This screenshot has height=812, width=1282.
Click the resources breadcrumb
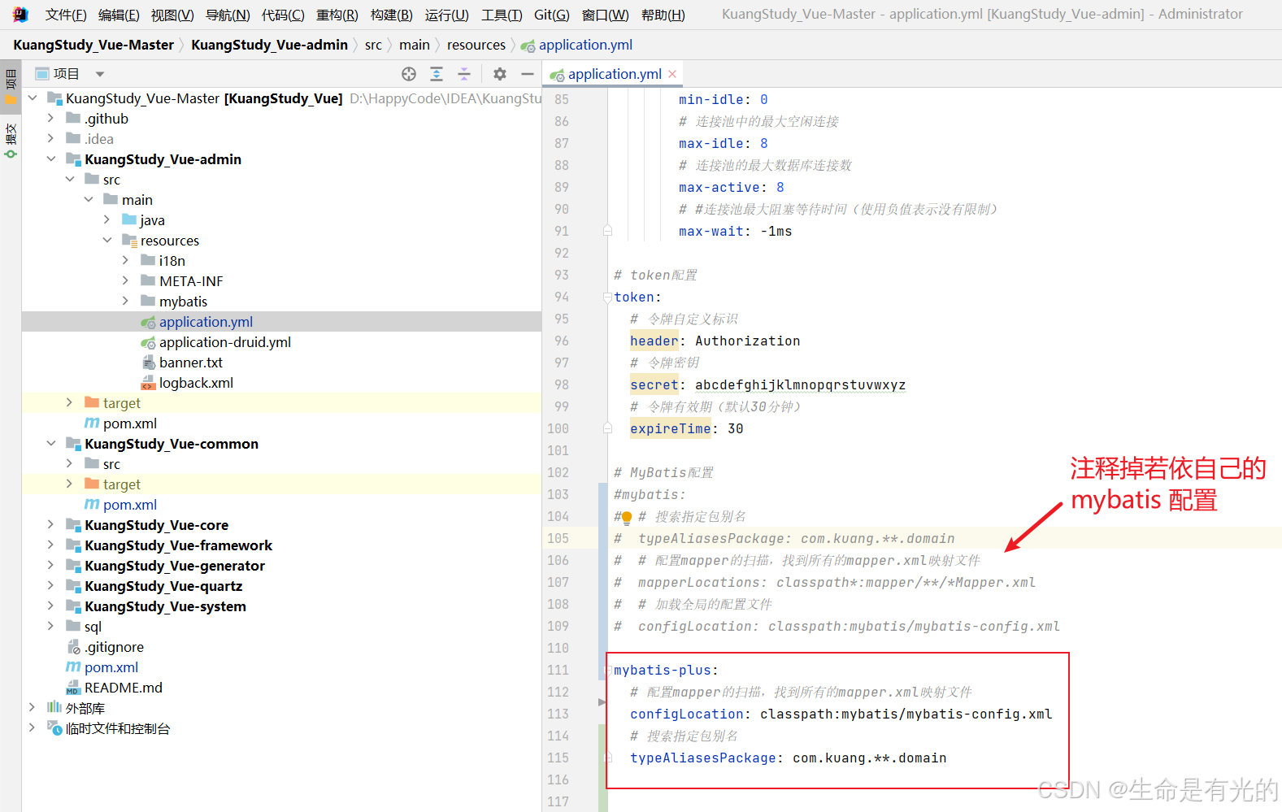pyautogui.click(x=476, y=45)
